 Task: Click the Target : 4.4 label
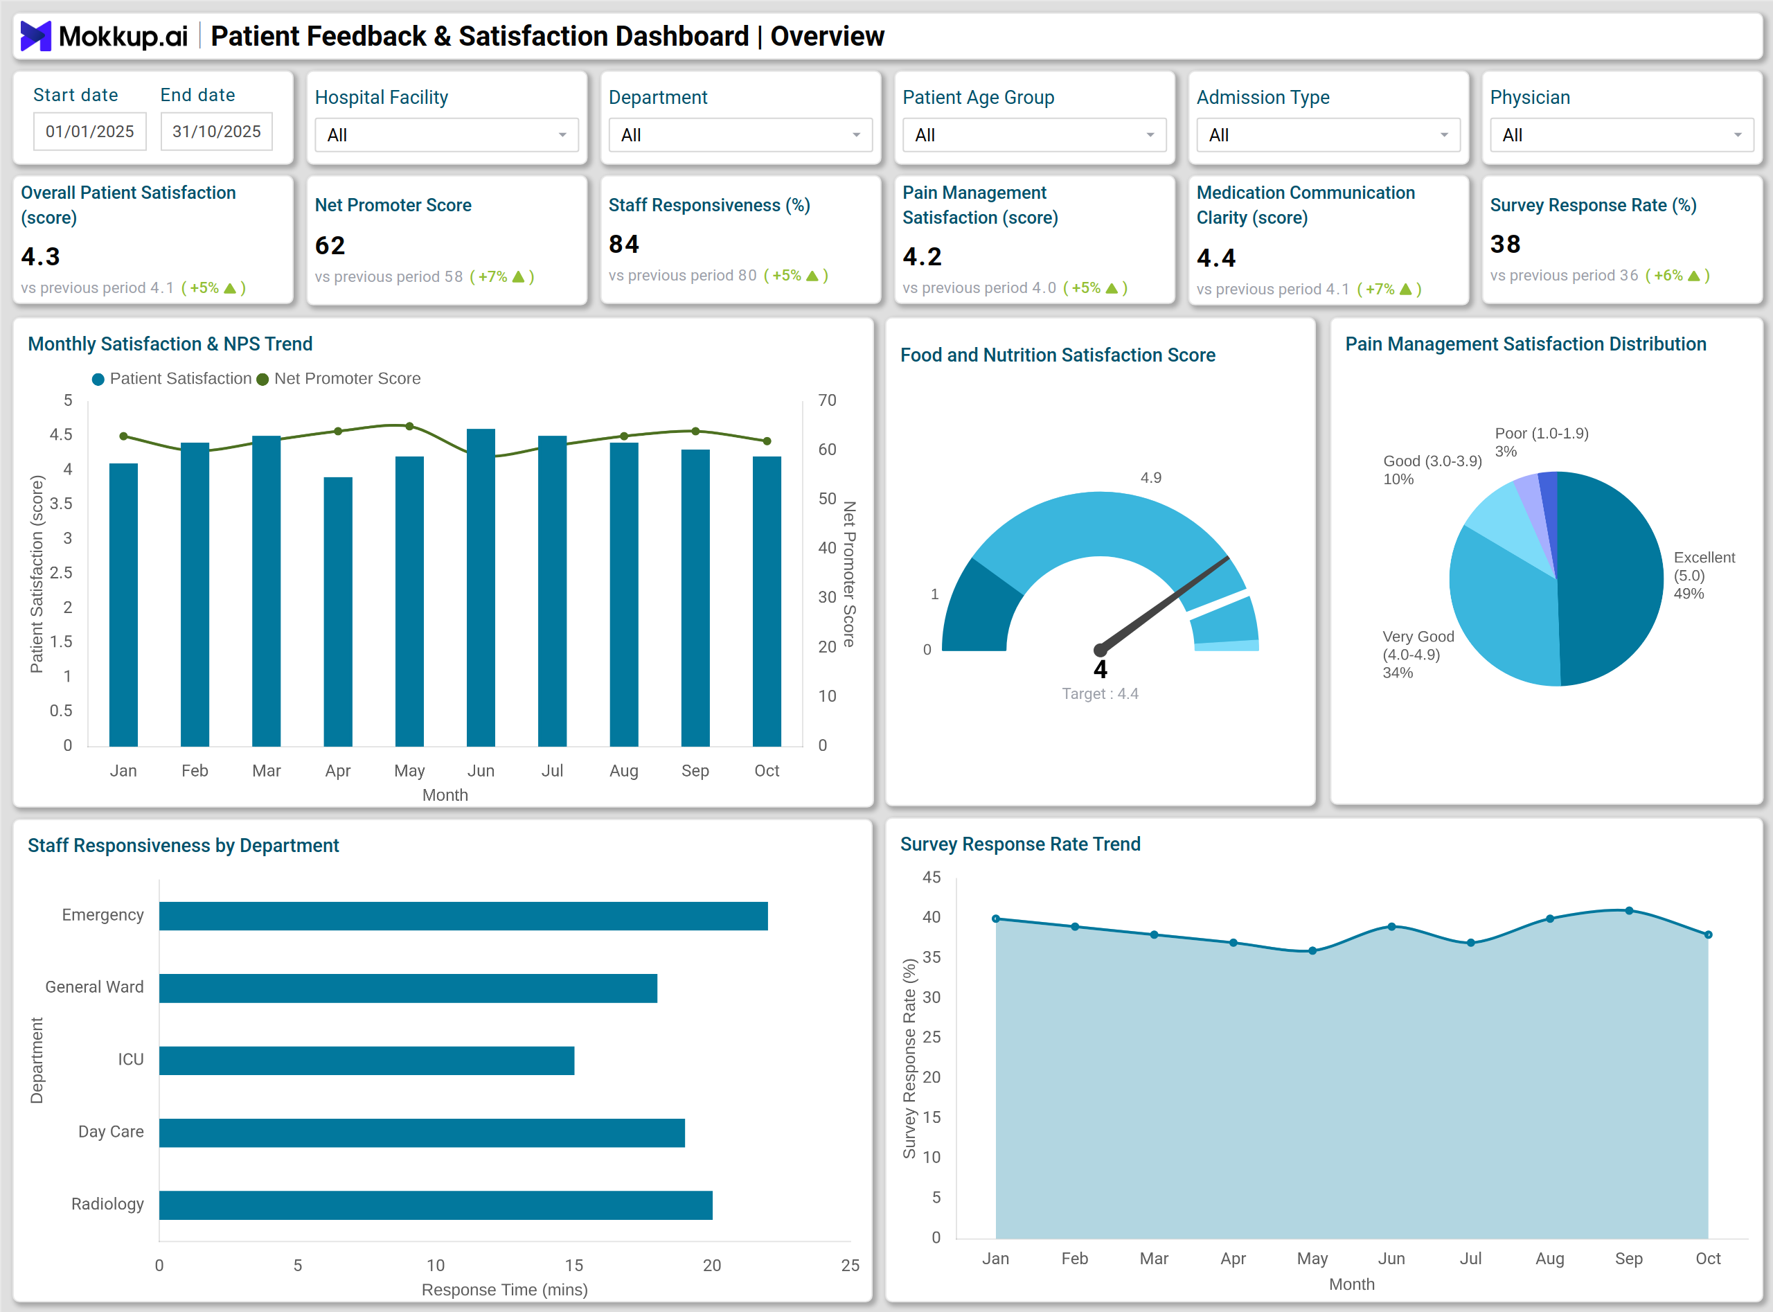click(1101, 694)
